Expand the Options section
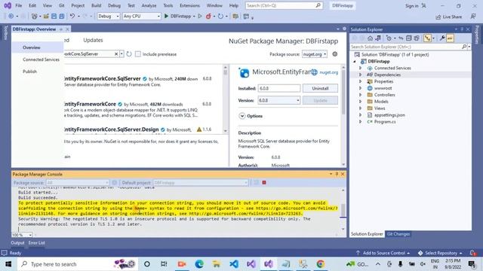Screen dimensions: 483x271 point(242,116)
